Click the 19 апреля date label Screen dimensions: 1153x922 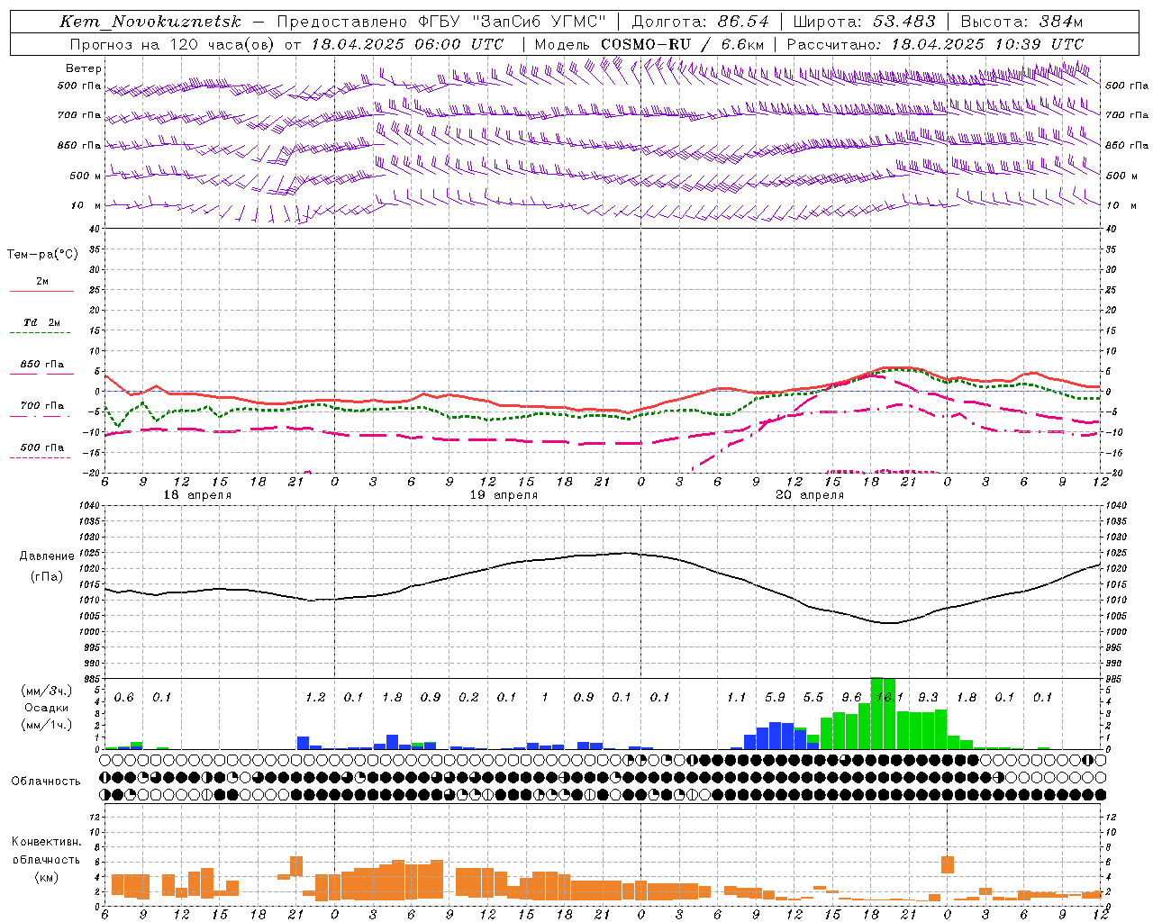click(504, 495)
